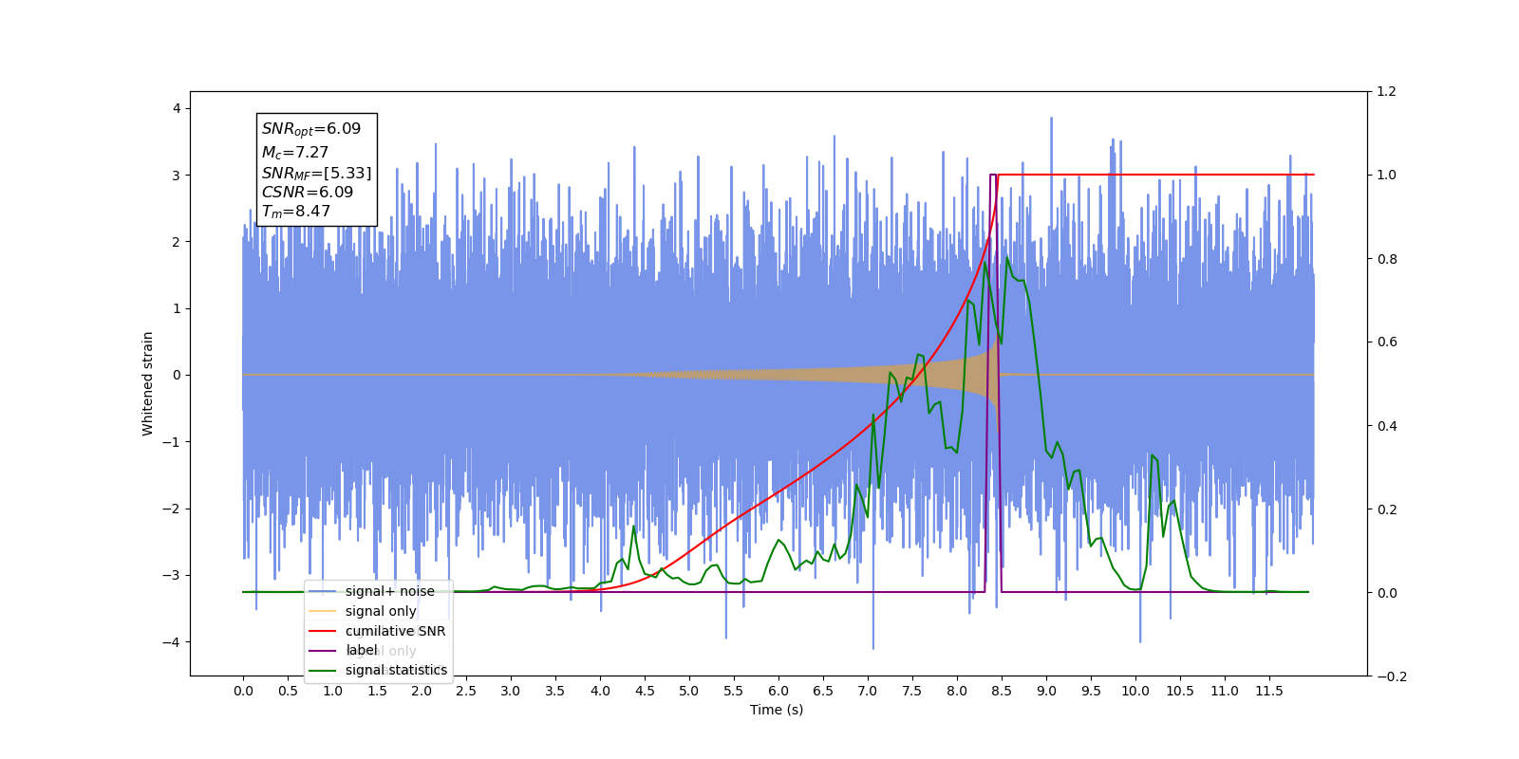Click the 'cumilative SNR' legend entry
The image size is (1519, 759).
395,631
